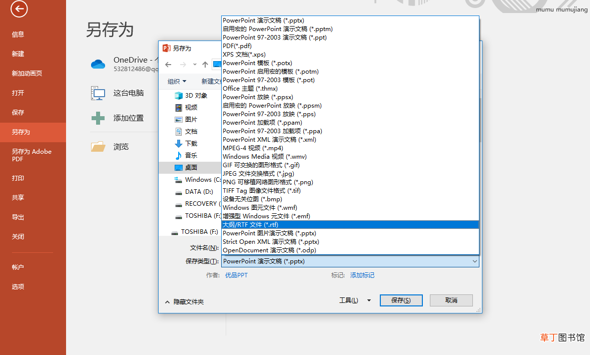The image size is (590, 355).
Task: Select the Windows (C:) drive
Action: coord(198,180)
